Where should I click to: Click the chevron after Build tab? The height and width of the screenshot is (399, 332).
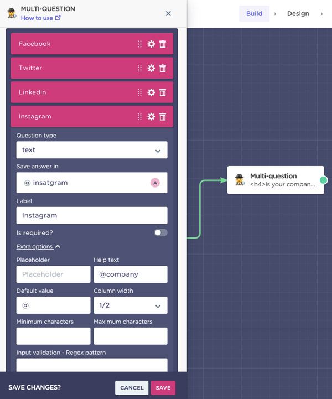pos(275,14)
